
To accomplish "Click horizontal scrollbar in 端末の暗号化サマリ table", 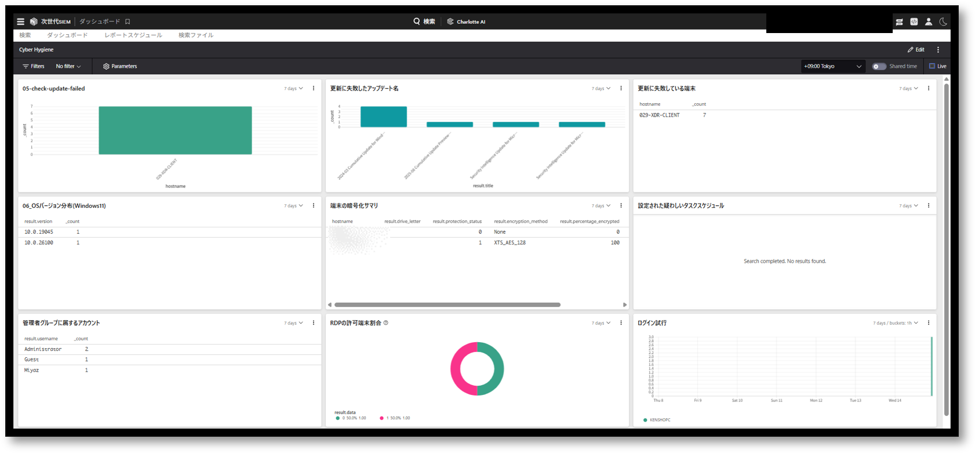I will [447, 305].
